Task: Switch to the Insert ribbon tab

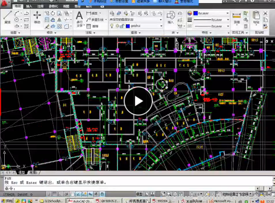Action: (x=29, y=7)
